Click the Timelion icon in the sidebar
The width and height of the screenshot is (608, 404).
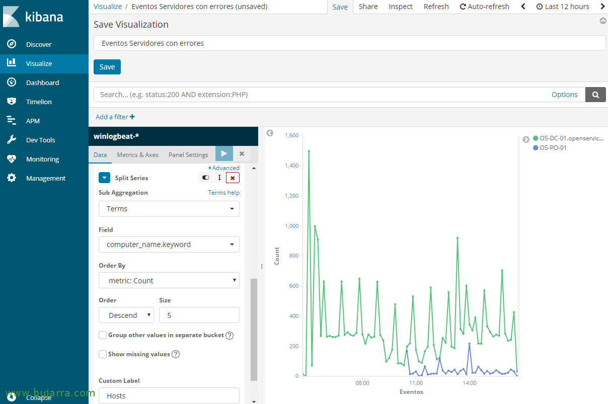(12, 102)
